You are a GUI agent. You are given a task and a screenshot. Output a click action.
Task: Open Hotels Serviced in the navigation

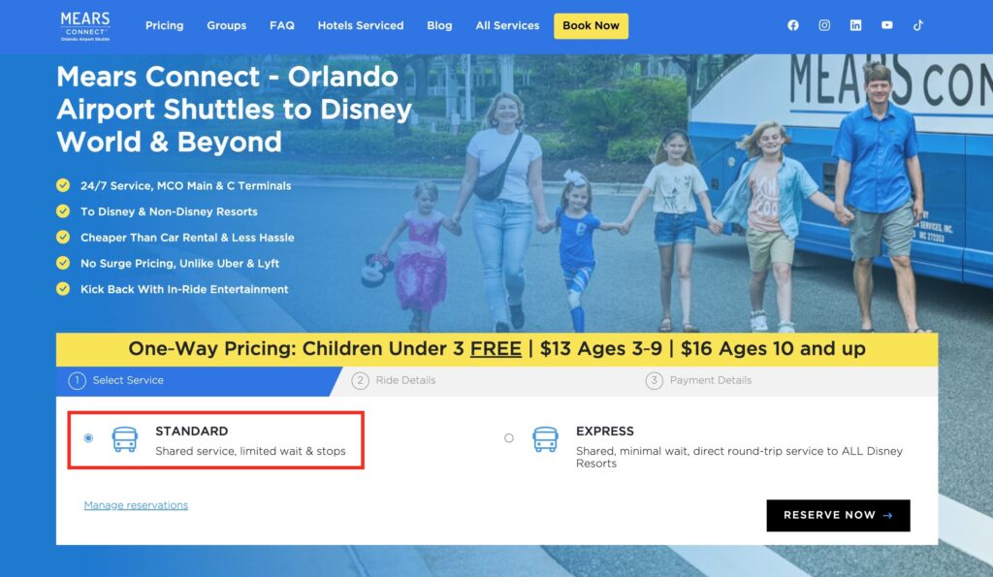[x=360, y=26]
